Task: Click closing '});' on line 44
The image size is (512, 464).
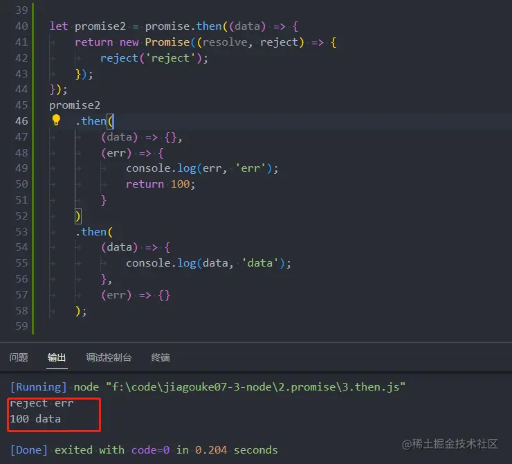Action: click(x=58, y=89)
